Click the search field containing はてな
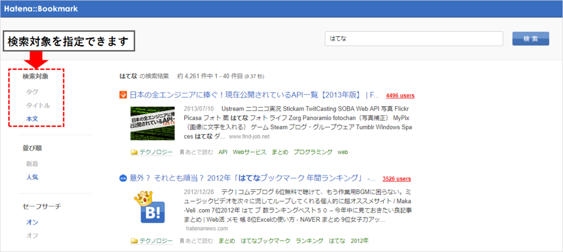The height and width of the screenshot is (252, 563). [413, 39]
